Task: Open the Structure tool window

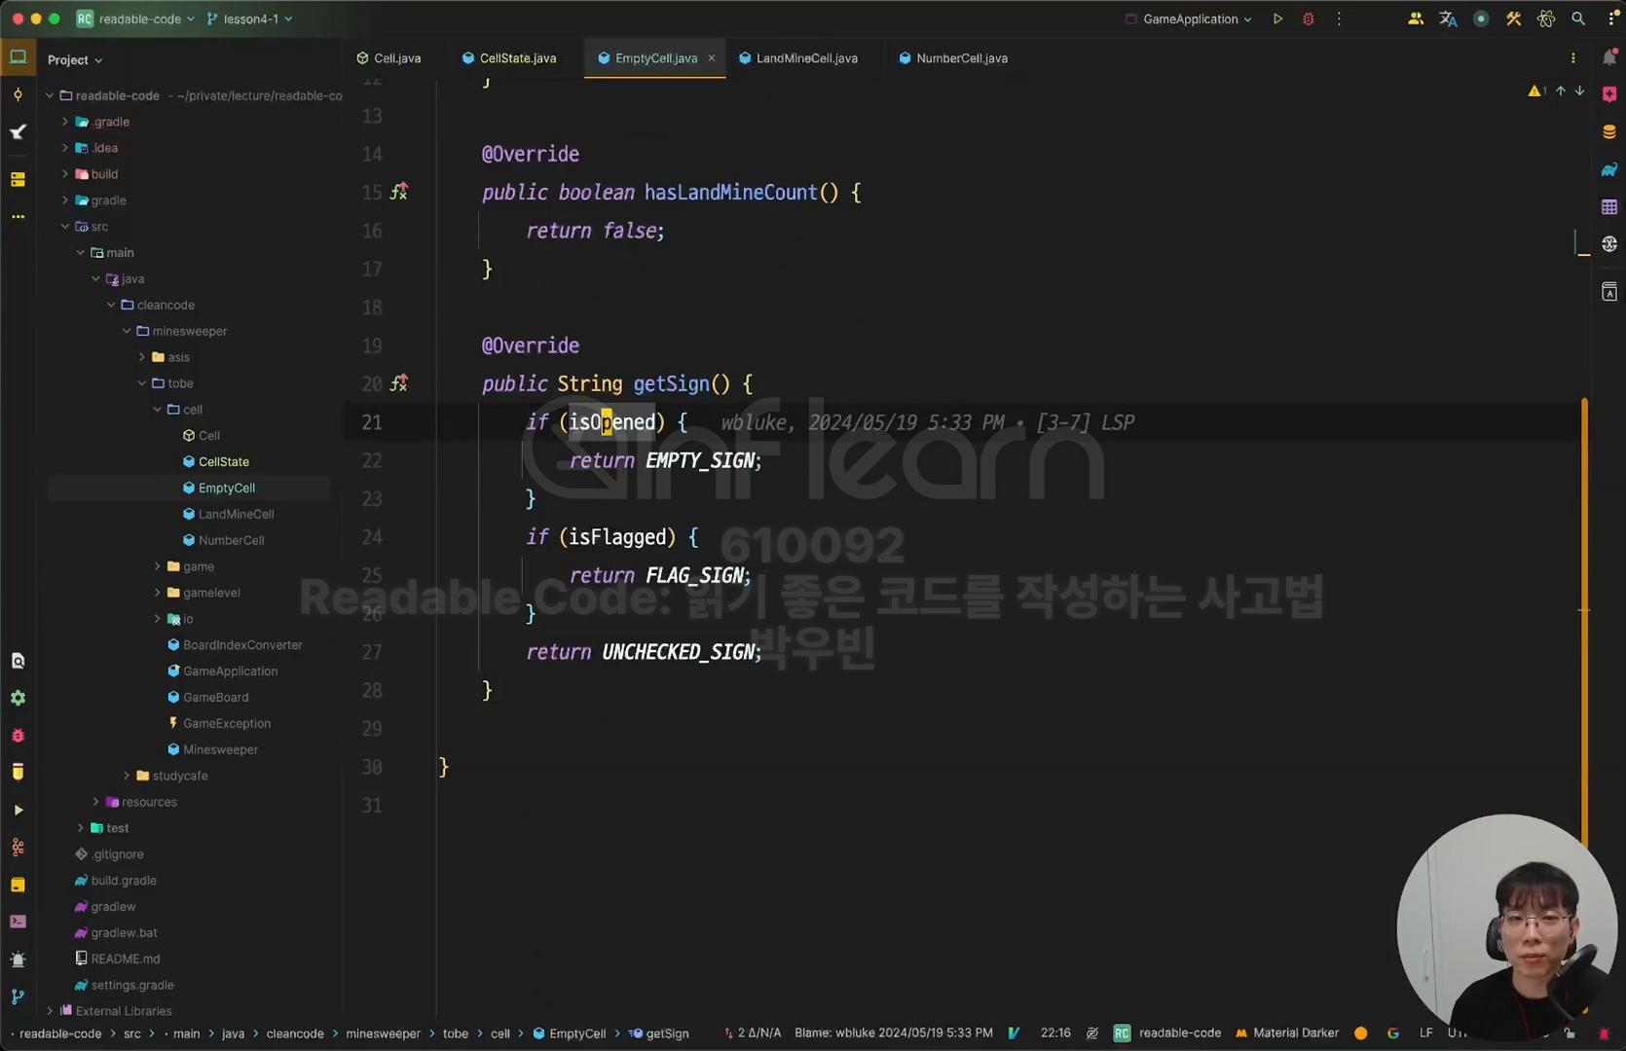Action: [x=18, y=179]
